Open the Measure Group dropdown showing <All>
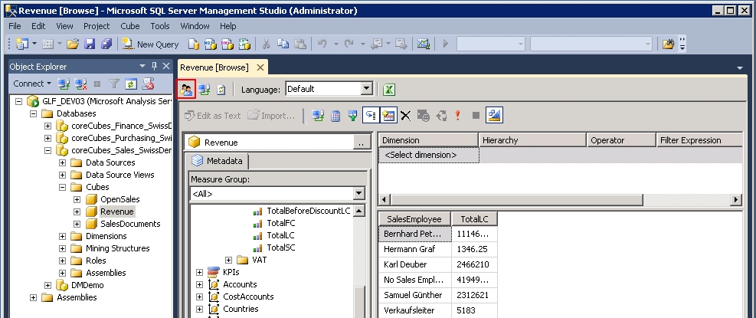 click(358, 194)
